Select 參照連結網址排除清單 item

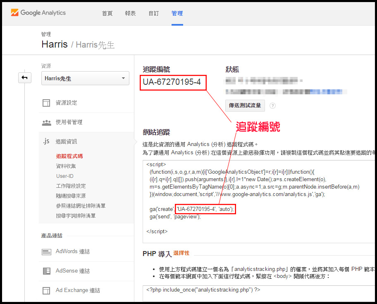[x=81, y=206]
